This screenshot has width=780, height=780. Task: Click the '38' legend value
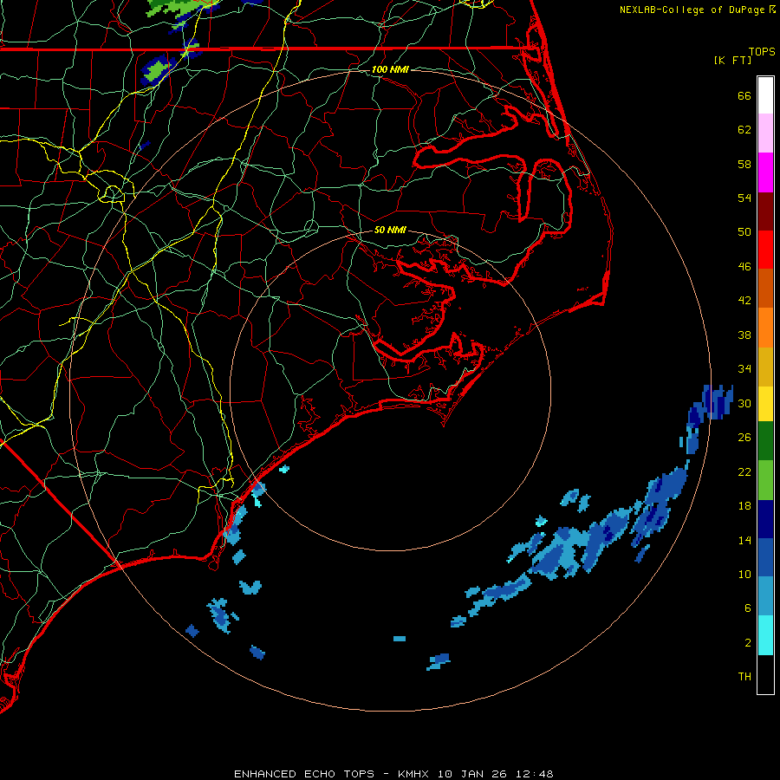coord(744,335)
